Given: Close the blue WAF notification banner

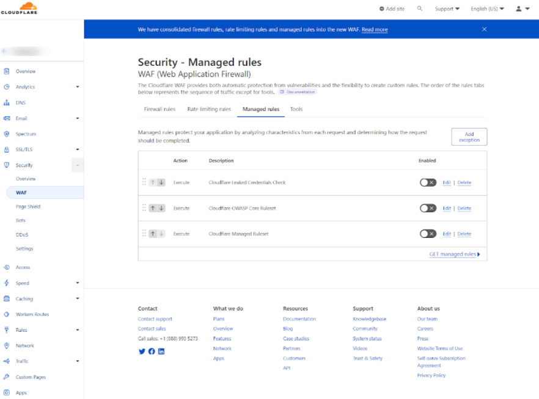Looking at the screenshot, I should (485, 29).
